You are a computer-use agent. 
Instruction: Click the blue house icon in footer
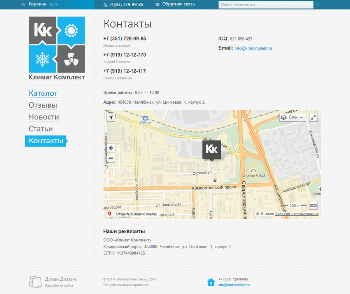tap(211, 282)
